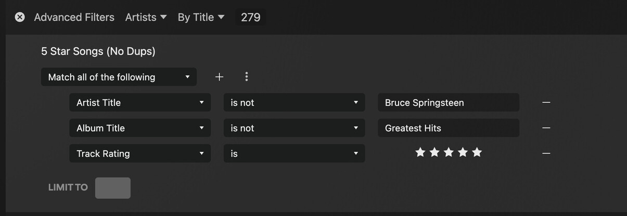Viewport: 627px width, 216px height.
Task: Set track rating to two stars
Action: click(434, 153)
